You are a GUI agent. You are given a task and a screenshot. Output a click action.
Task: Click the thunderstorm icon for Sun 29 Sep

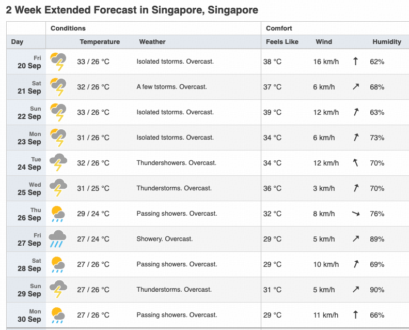[58, 290]
